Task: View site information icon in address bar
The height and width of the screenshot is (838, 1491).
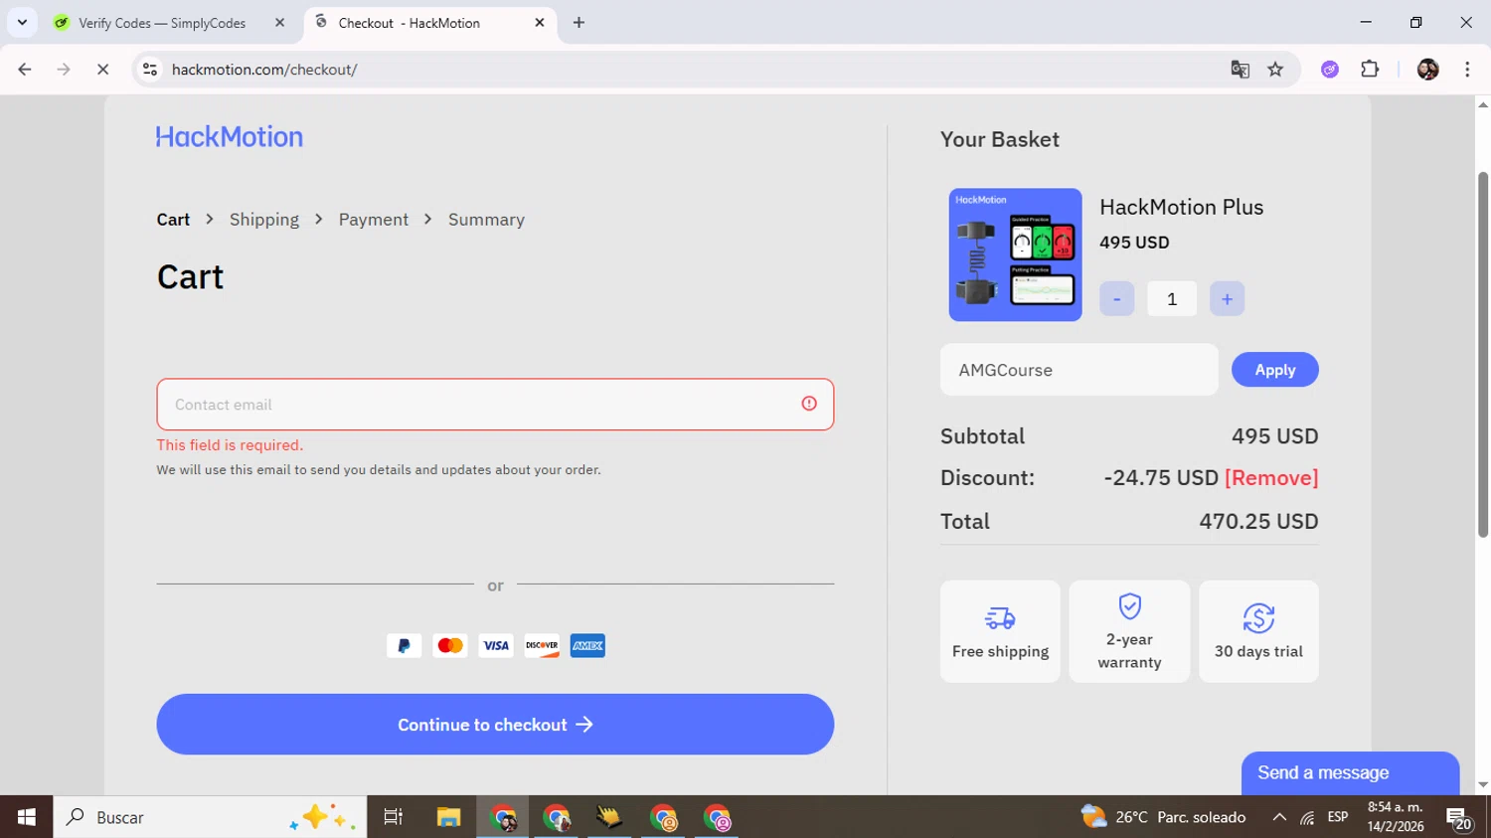Action: coord(150,70)
